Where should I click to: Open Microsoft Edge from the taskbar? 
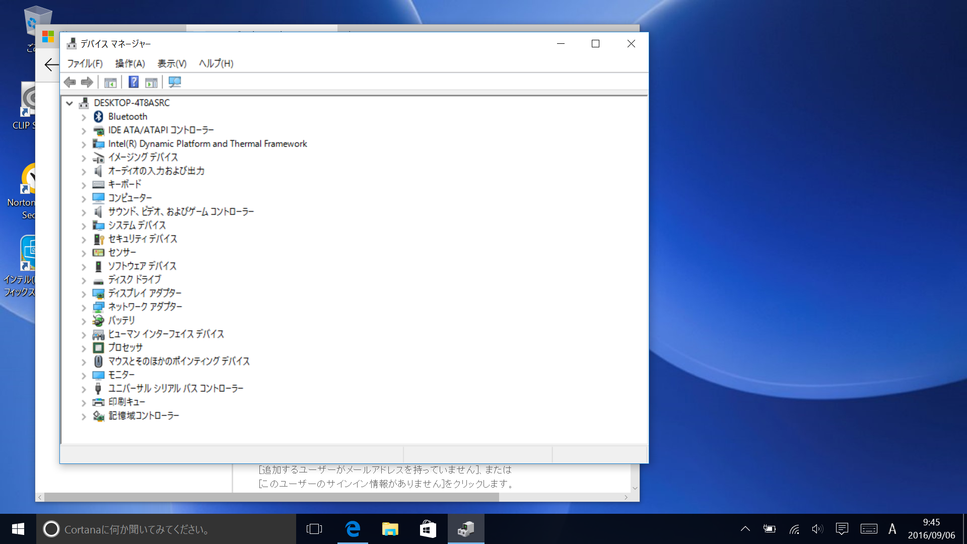coord(353,529)
